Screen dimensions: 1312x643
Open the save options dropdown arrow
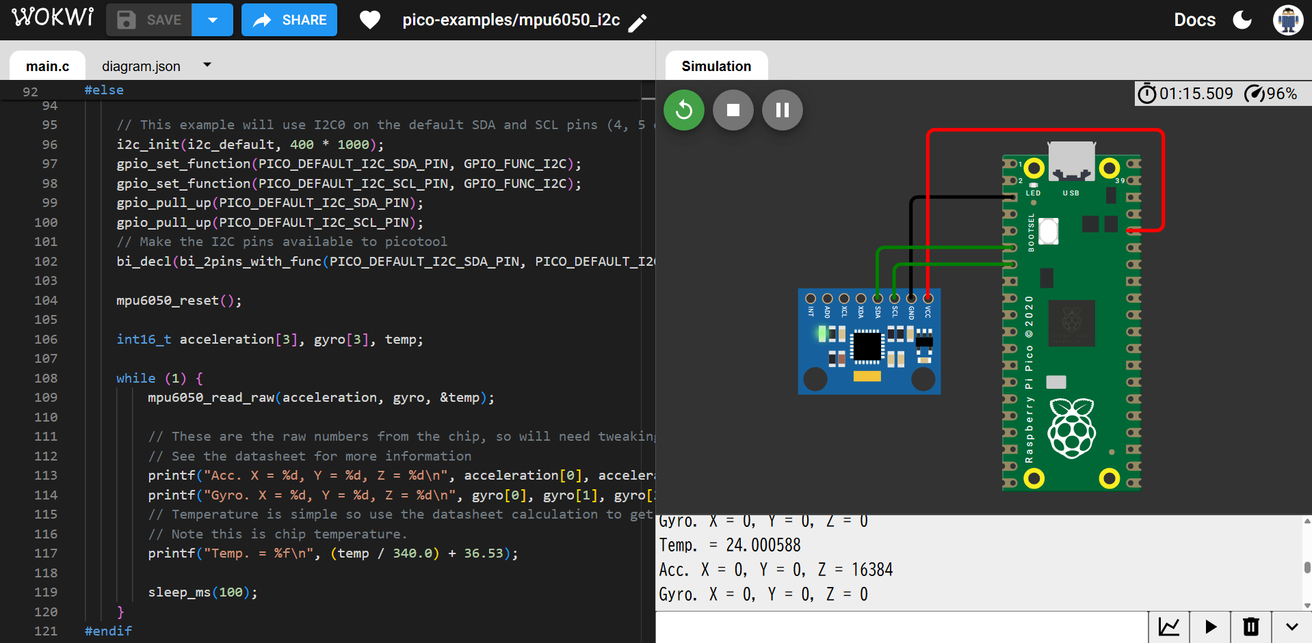pos(213,20)
